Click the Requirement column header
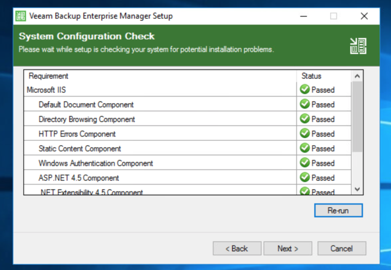 pos(160,76)
